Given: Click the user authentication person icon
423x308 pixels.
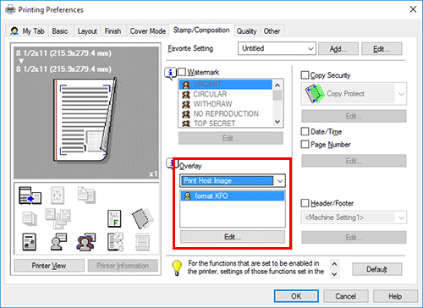Looking at the screenshot, I should pyautogui.click(x=58, y=242).
